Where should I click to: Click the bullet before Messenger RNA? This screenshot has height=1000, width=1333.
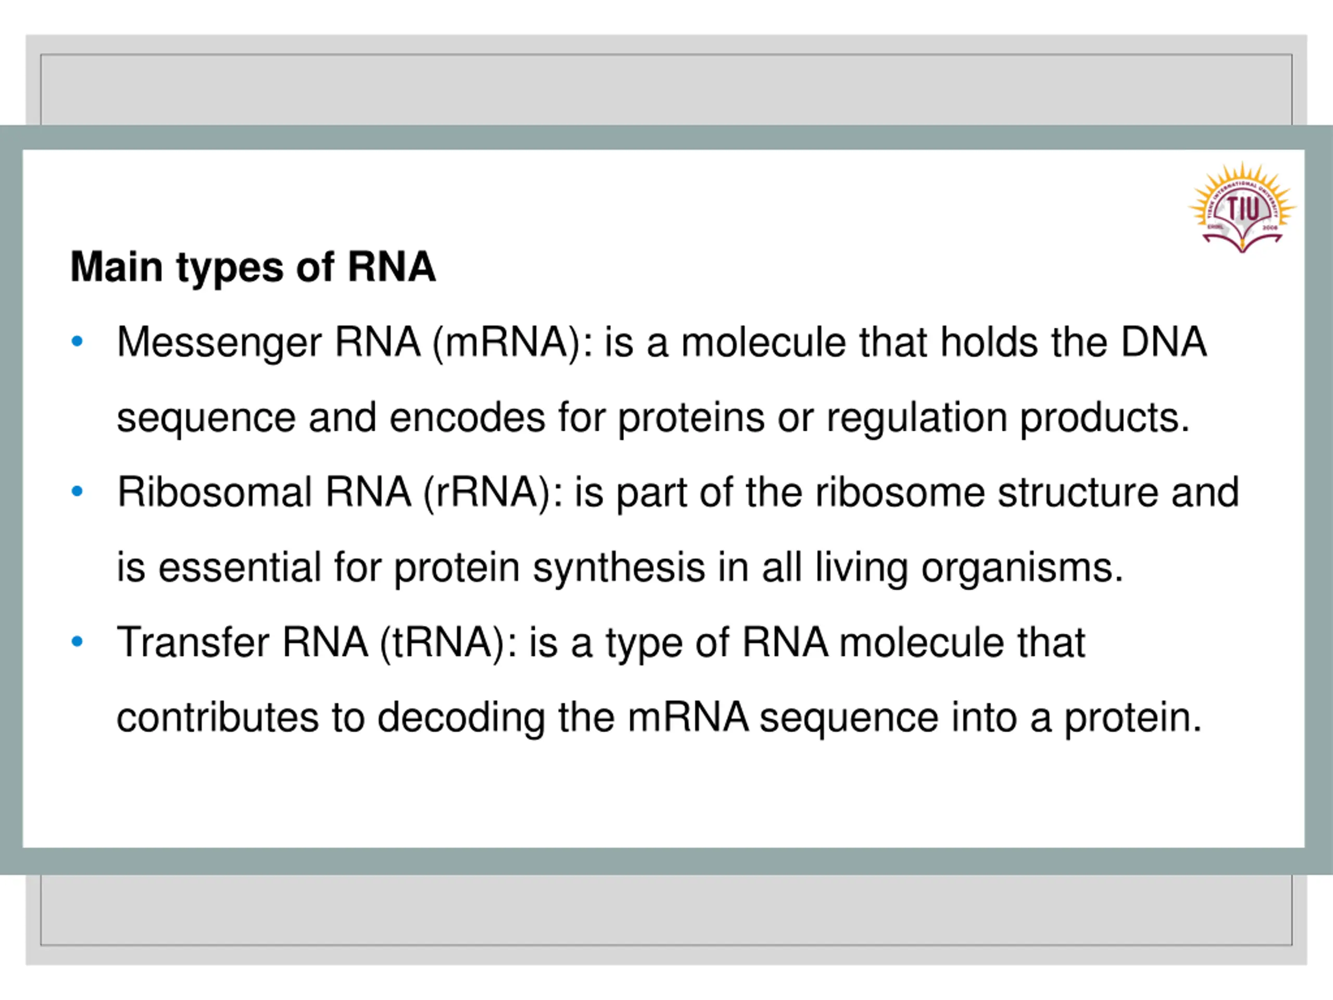(77, 342)
